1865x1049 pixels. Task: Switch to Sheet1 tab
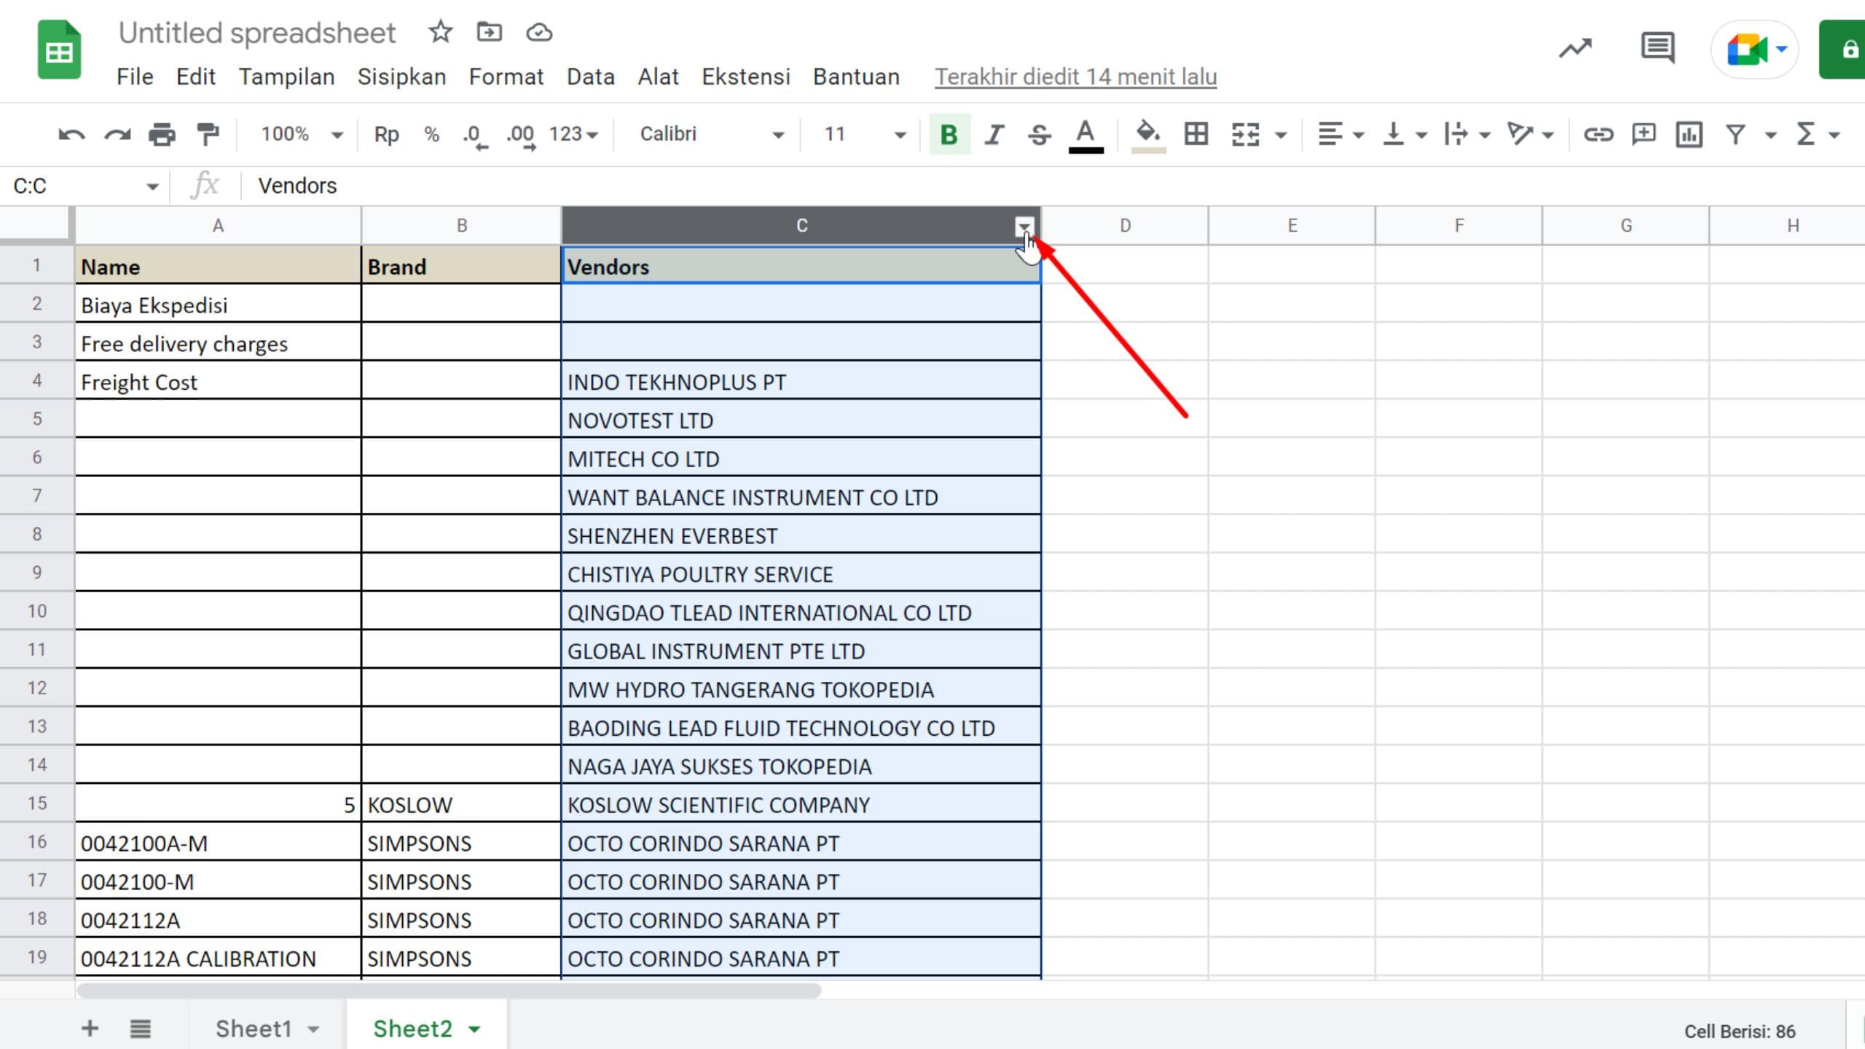[254, 1029]
